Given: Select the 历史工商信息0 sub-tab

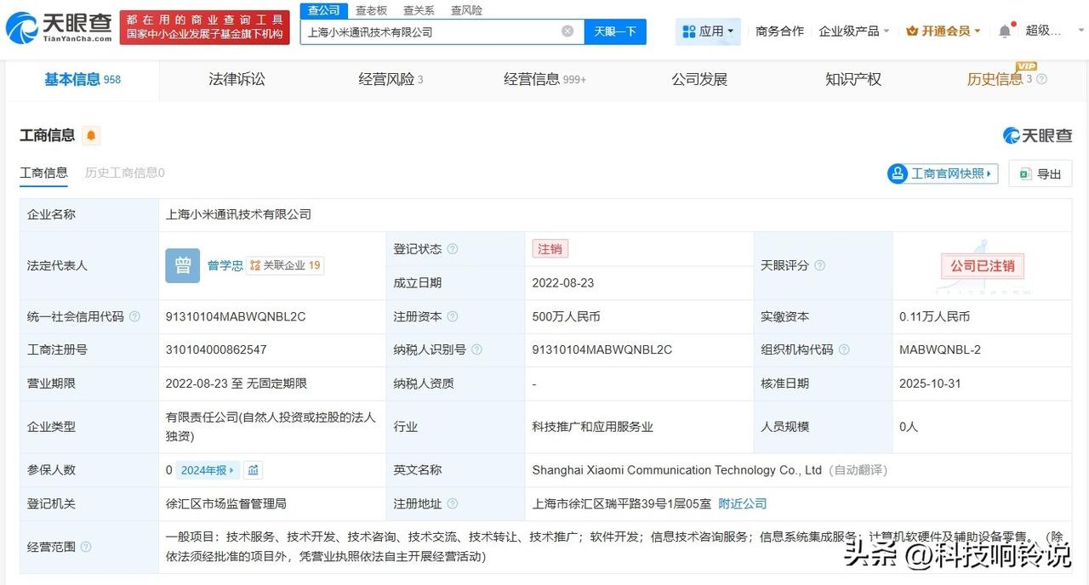Looking at the screenshot, I should point(125,173).
